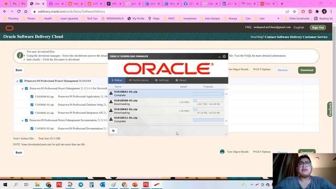Minimize the Oracle Download Manager dialog
This screenshot has width=336, height=189.
(219, 57)
